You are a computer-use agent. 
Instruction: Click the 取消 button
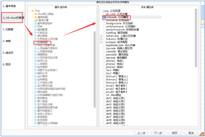pyautogui.click(x=191, y=133)
